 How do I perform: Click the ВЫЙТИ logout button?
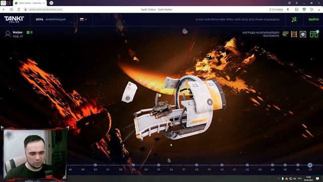(x=313, y=19)
